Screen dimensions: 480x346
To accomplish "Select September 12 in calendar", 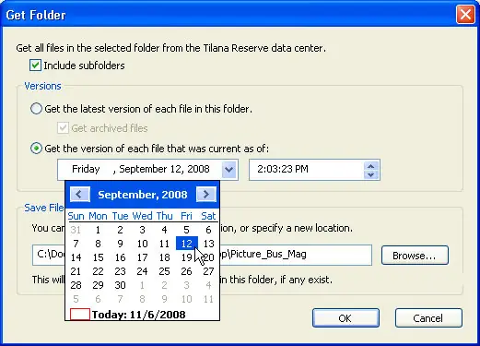I will [187, 244].
